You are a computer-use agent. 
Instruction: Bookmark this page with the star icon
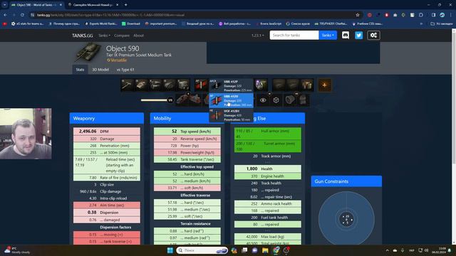358,15
